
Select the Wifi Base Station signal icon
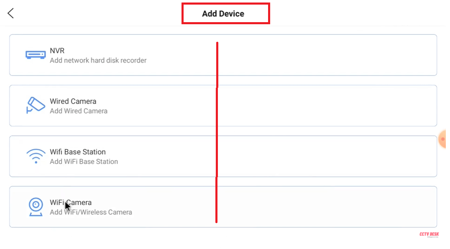(x=36, y=156)
